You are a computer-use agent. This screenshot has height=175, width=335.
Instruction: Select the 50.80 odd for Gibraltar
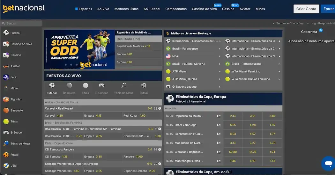233,152
